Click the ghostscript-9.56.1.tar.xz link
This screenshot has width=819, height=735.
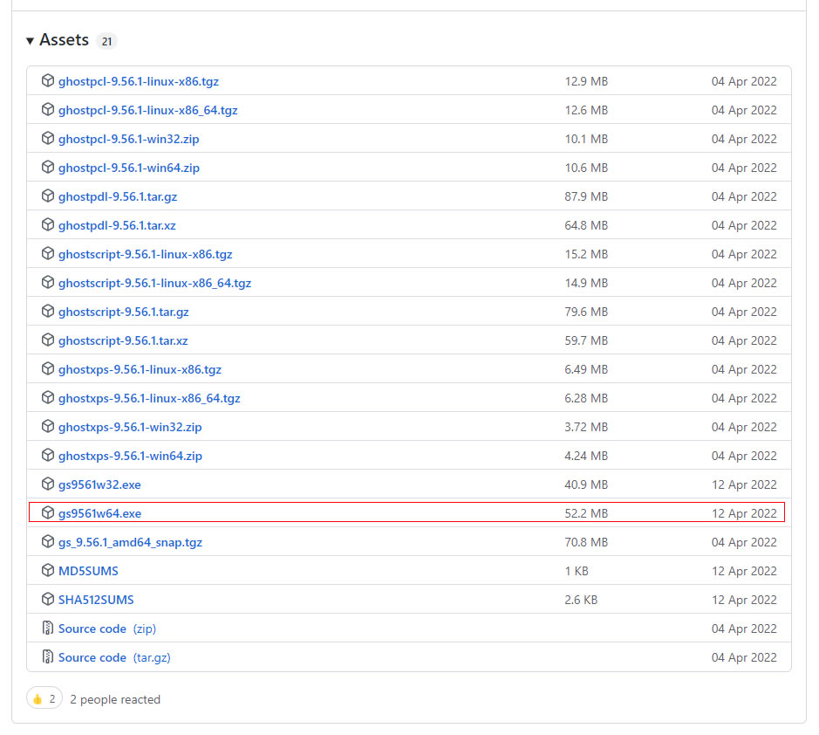[123, 340]
